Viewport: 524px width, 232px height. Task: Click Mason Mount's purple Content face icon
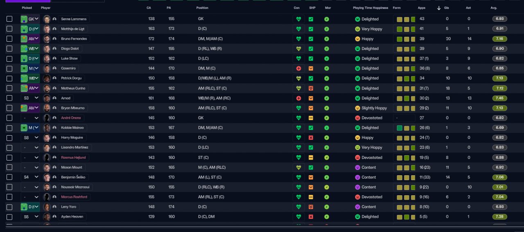(x=357, y=167)
